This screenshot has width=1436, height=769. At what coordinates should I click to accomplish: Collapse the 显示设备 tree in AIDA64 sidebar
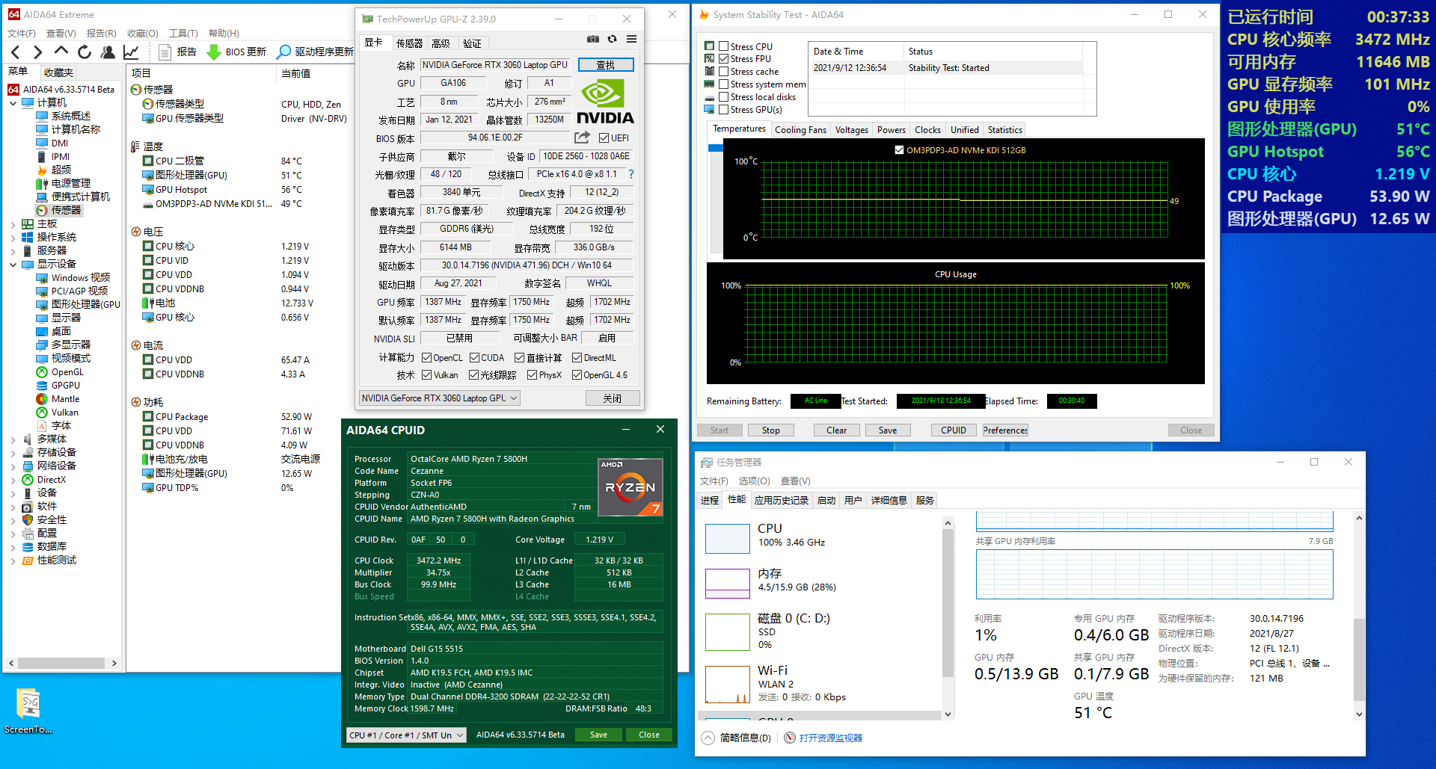click(13, 264)
